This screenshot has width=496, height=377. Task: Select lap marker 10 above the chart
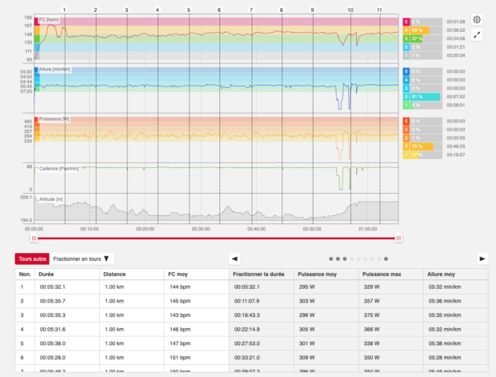coord(350,10)
